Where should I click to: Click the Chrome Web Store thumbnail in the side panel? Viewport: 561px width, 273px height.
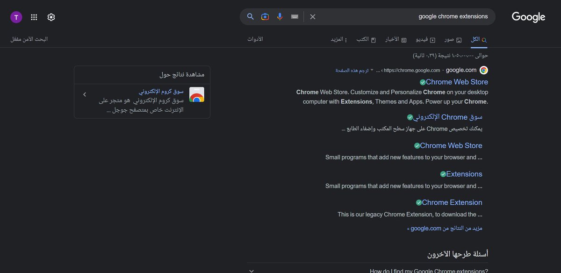pos(197,94)
